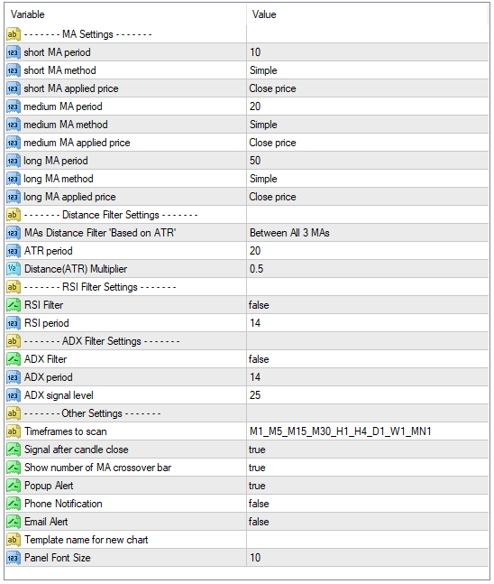
Task: Click the boolean icon beside RSI Filter
Action: 13,305
